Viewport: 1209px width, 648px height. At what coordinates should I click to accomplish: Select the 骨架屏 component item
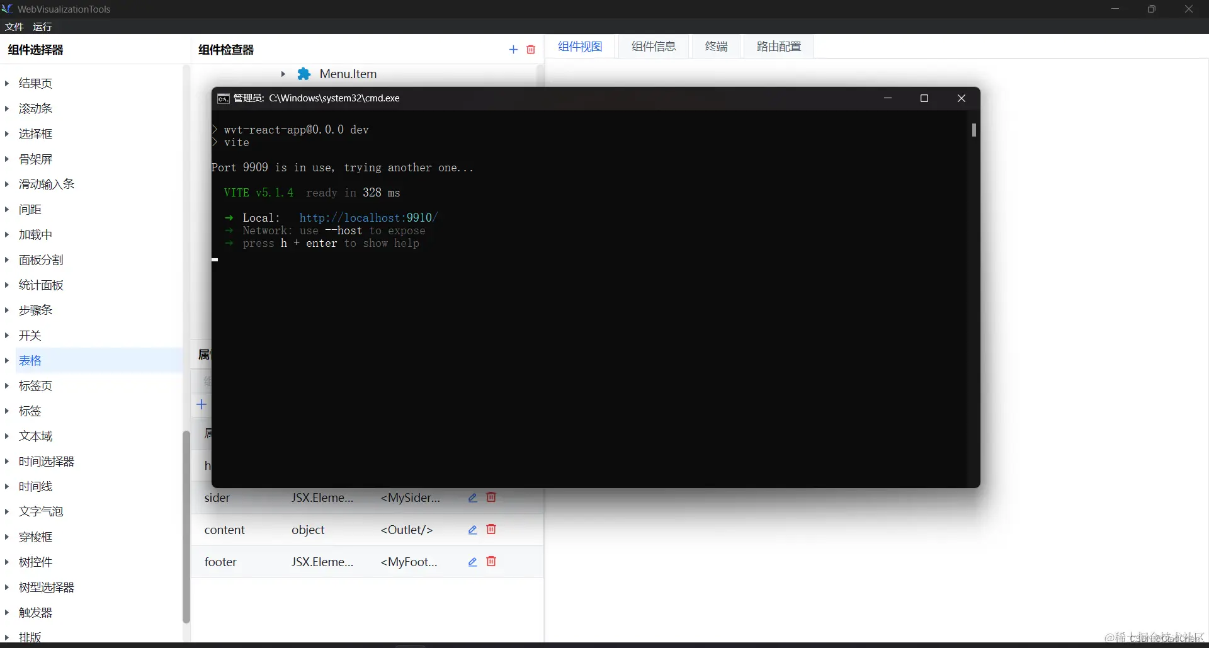35,159
